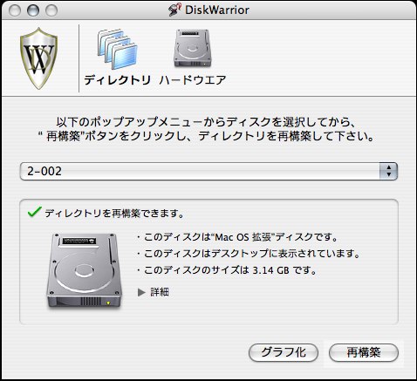Viewport: 417px width, 381px height.
Task: Click the DiskWarrior title bar icon
Action: [x=174, y=10]
